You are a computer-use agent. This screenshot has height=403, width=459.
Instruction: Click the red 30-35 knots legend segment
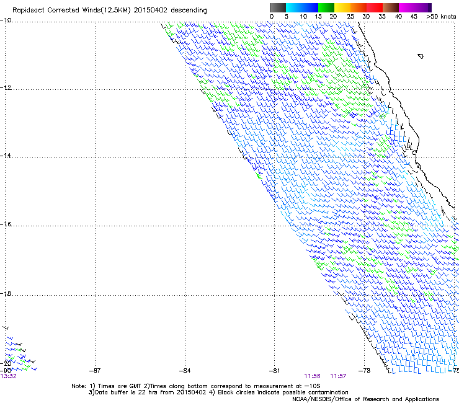pos(375,7)
